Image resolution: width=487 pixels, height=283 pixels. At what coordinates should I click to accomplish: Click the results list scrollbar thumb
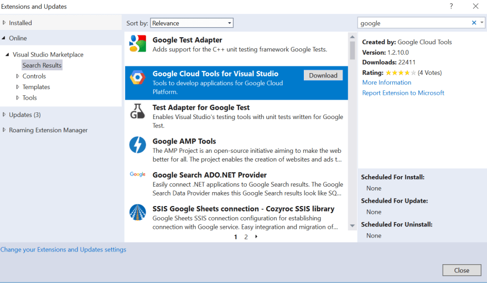tap(352, 50)
